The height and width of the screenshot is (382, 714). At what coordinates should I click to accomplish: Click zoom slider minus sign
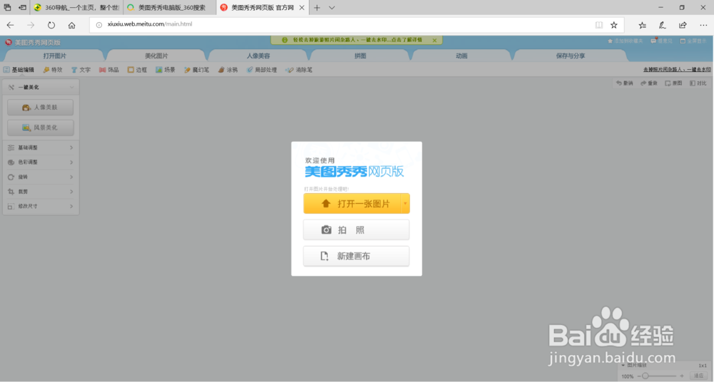[638, 376]
